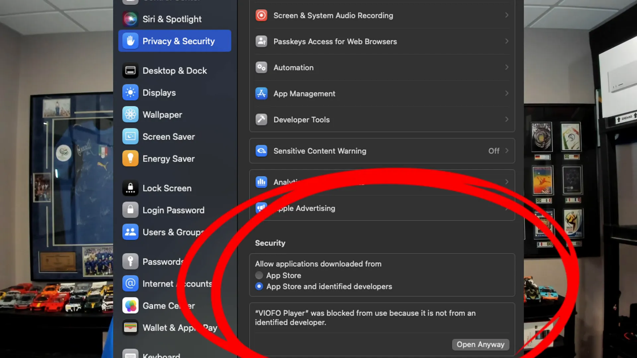Screen dimensions: 637x358
Task: Select the App Store radio button
Action: pos(259,275)
